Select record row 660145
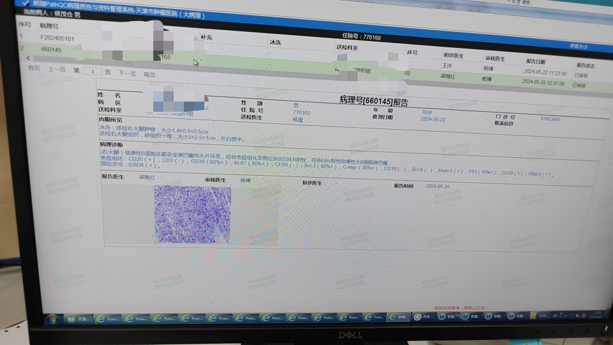 [51, 49]
